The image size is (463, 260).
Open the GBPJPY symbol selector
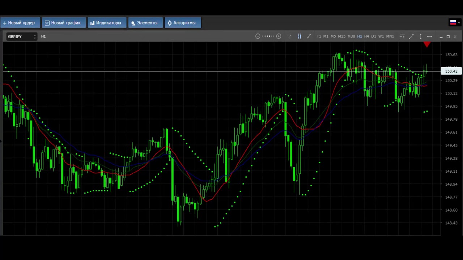(22, 36)
